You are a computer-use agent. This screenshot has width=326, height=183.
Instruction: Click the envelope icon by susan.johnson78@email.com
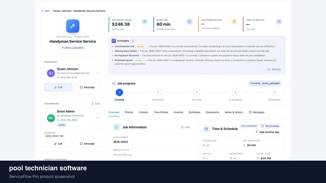point(58,73)
